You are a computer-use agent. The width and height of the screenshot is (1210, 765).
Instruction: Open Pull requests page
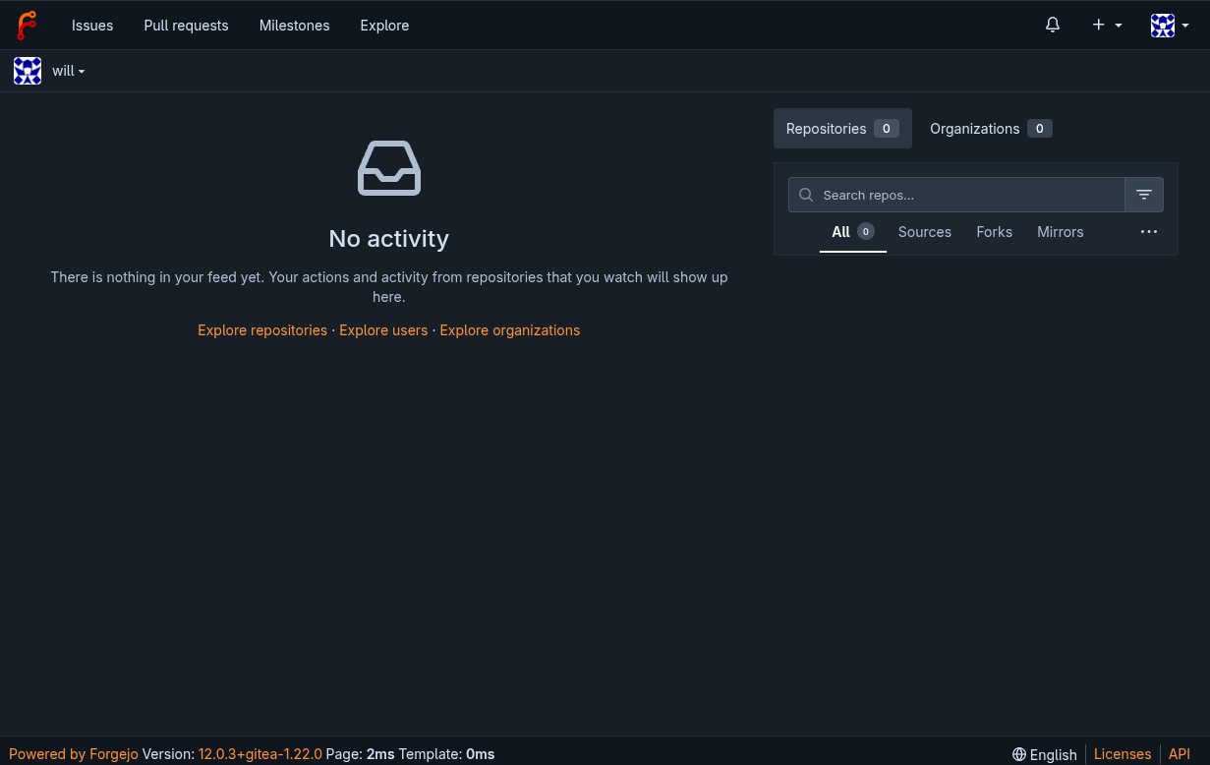coord(186,26)
